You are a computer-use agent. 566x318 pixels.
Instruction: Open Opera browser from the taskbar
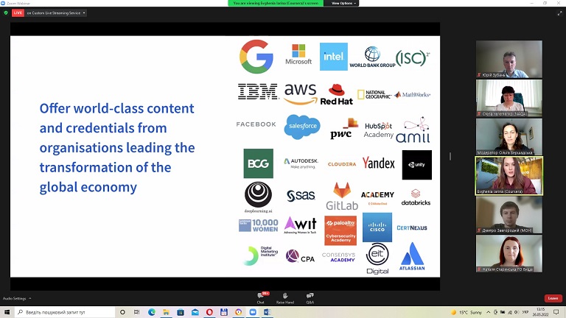[209, 312]
